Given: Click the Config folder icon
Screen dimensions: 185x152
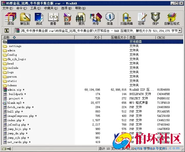Looking at the screenshot, I should point(5,55).
